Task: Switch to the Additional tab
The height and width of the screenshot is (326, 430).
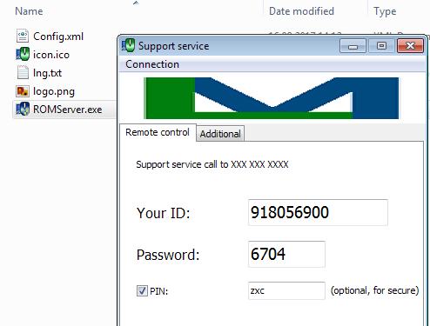Action: coord(220,134)
